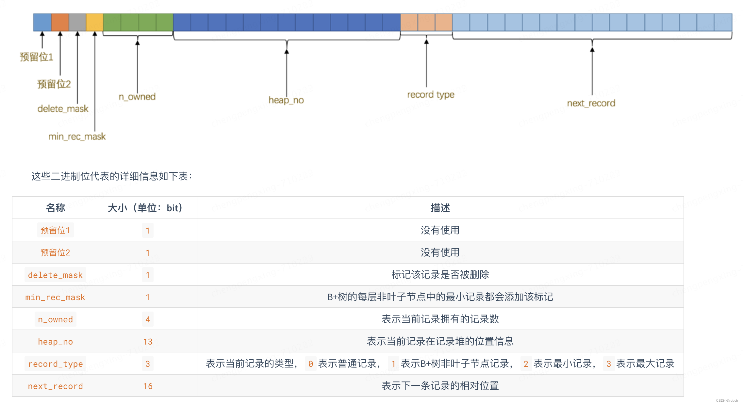The height and width of the screenshot is (405, 743).
Task: Click 'delete_mask' in the table name column
Action: point(55,275)
